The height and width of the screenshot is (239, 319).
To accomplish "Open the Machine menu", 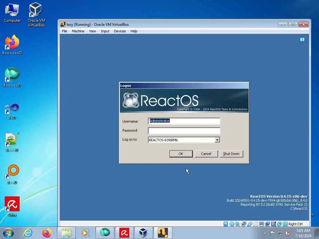I will pyautogui.click(x=78, y=31).
